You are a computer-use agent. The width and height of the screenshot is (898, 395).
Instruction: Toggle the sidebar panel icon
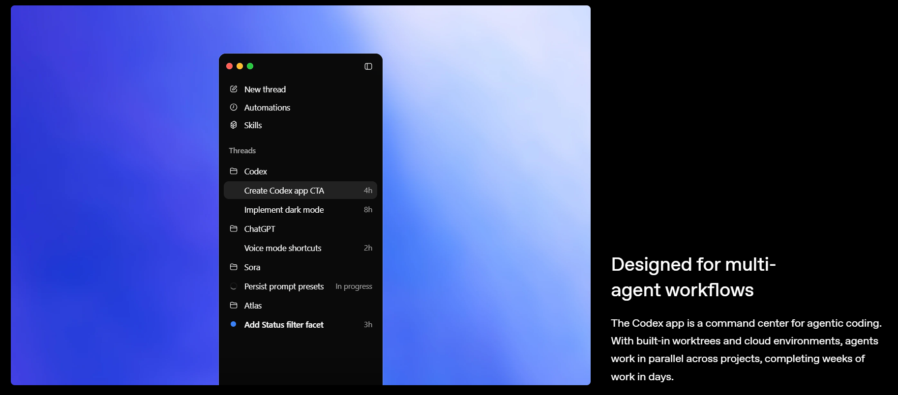click(368, 66)
